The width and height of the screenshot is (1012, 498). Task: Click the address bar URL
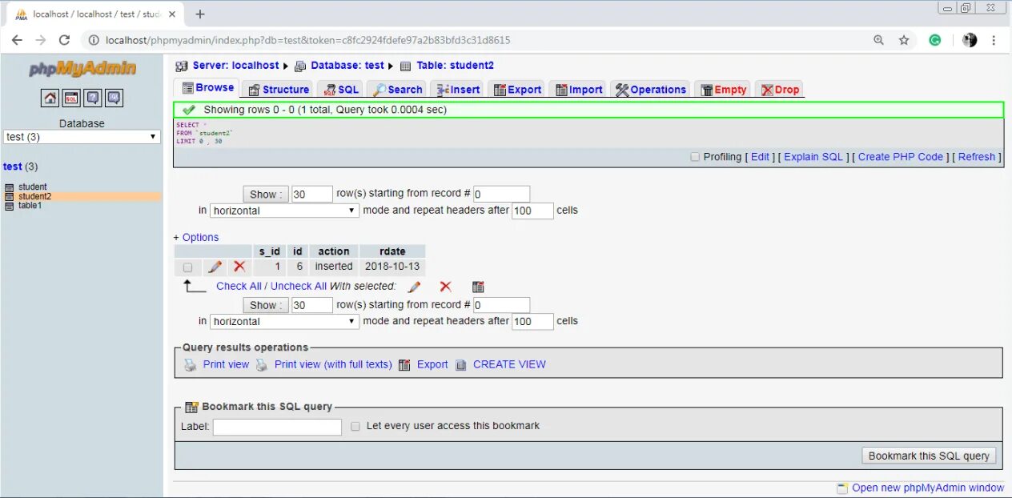308,40
